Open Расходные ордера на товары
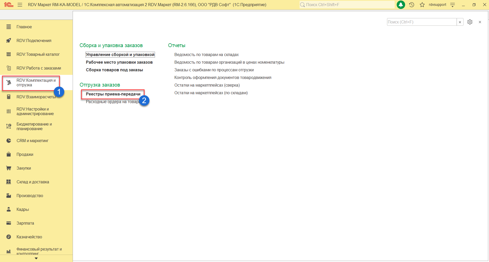This screenshot has height=262, width=489. tap(113, 102)
